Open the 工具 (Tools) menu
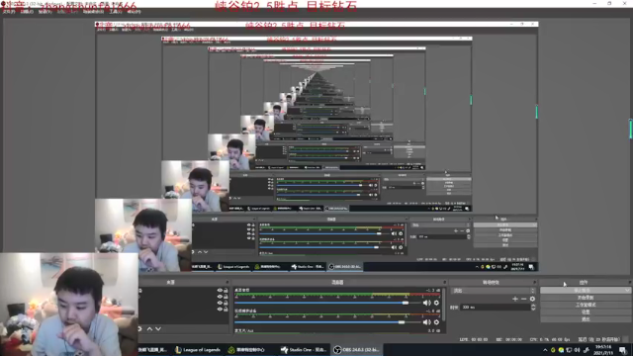The width and height of the screenshot is (633, 356). pyautogui.click(x=116, y=12)
